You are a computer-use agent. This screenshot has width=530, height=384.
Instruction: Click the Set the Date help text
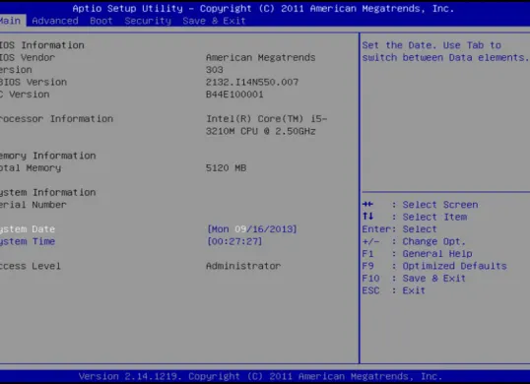[x=445, y=51]
